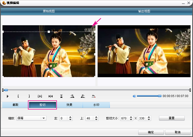Screen dimensions: 193x137
Task: Undo rotation with the red-dot arrow icon
Action: pyautogui.click(x=94, y=96)
